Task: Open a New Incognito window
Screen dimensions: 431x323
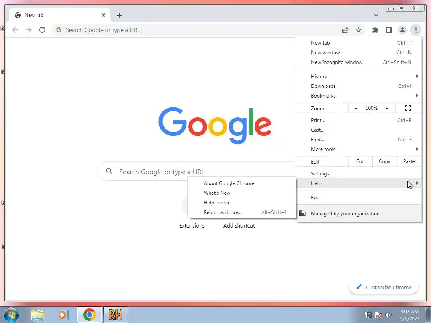Action: click(359, 62)
